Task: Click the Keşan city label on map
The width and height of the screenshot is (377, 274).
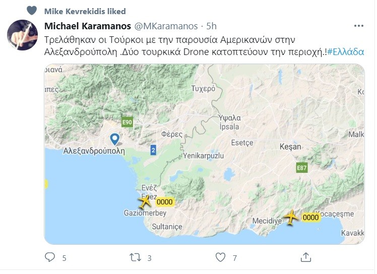Action: (x=290, y=147)
